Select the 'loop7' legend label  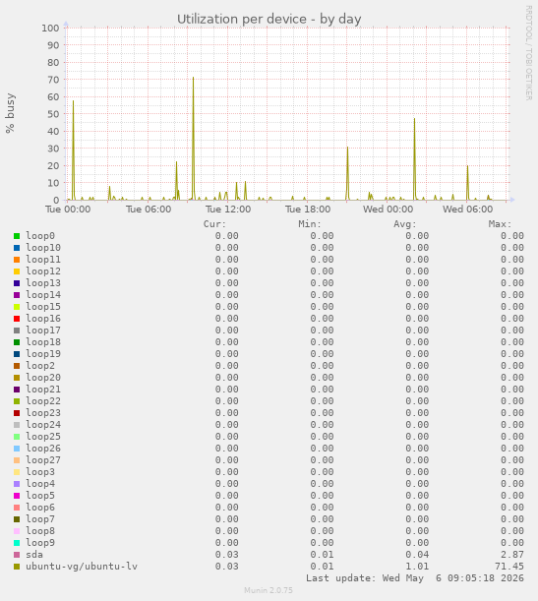click(40, 519)
